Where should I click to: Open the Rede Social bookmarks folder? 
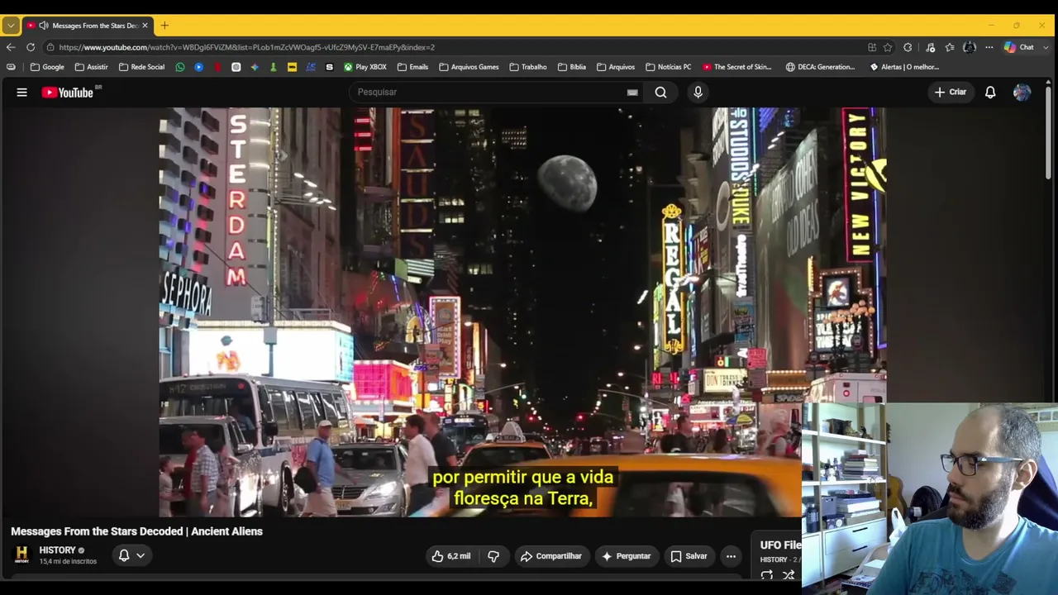click(x=141, y=67)
